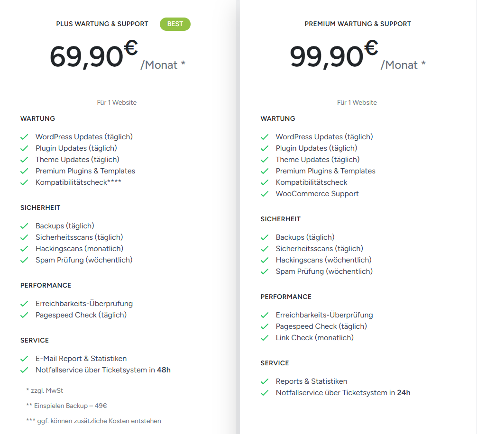Click Notfallservice über Ticketsystem in 48h text

(103, 370)
